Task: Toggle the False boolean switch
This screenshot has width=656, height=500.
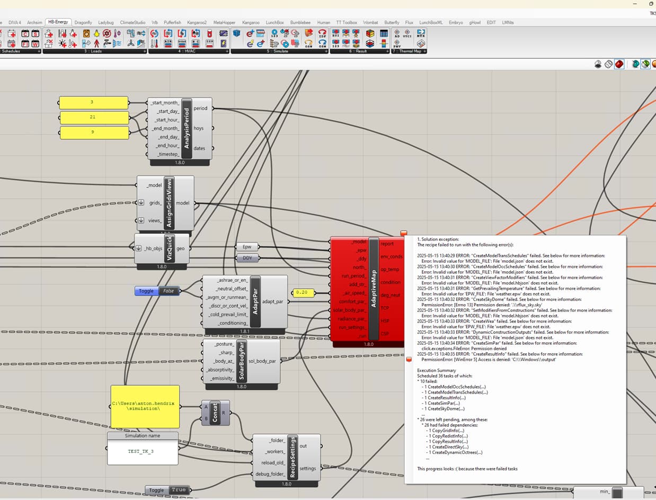Action: (157, 291)
